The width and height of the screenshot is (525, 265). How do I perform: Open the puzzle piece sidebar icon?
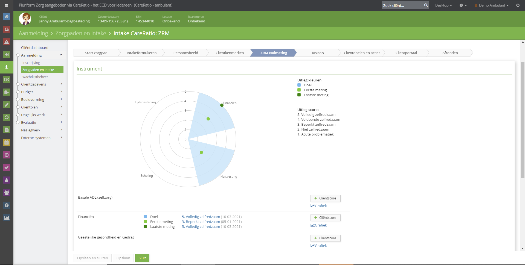[x=7, y=92]
